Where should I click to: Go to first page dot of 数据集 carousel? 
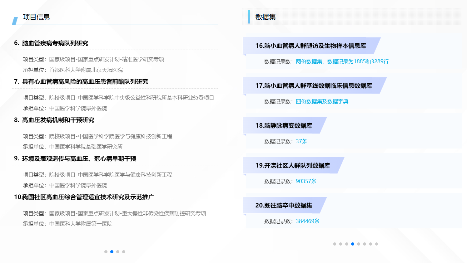[335, 244]
